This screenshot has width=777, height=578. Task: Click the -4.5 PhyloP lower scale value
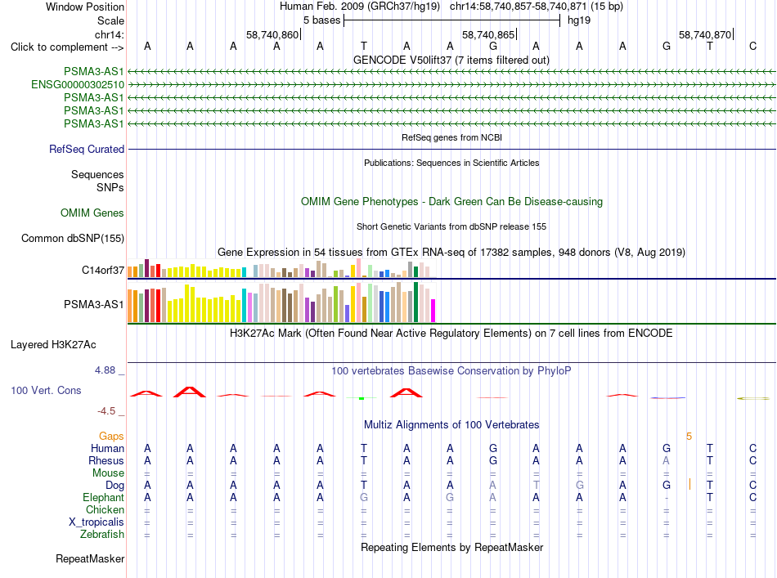coord(106,411)
